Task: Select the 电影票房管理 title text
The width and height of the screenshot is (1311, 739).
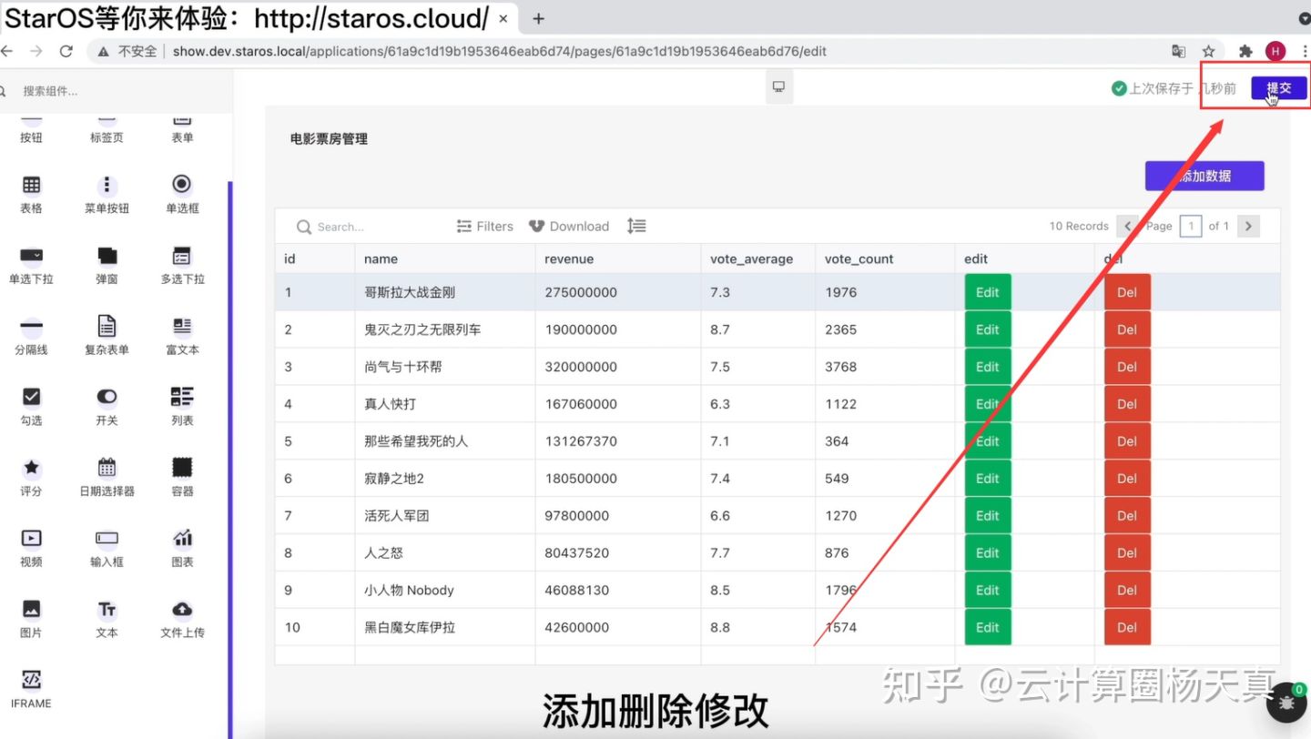Action: tap(329, 139)
